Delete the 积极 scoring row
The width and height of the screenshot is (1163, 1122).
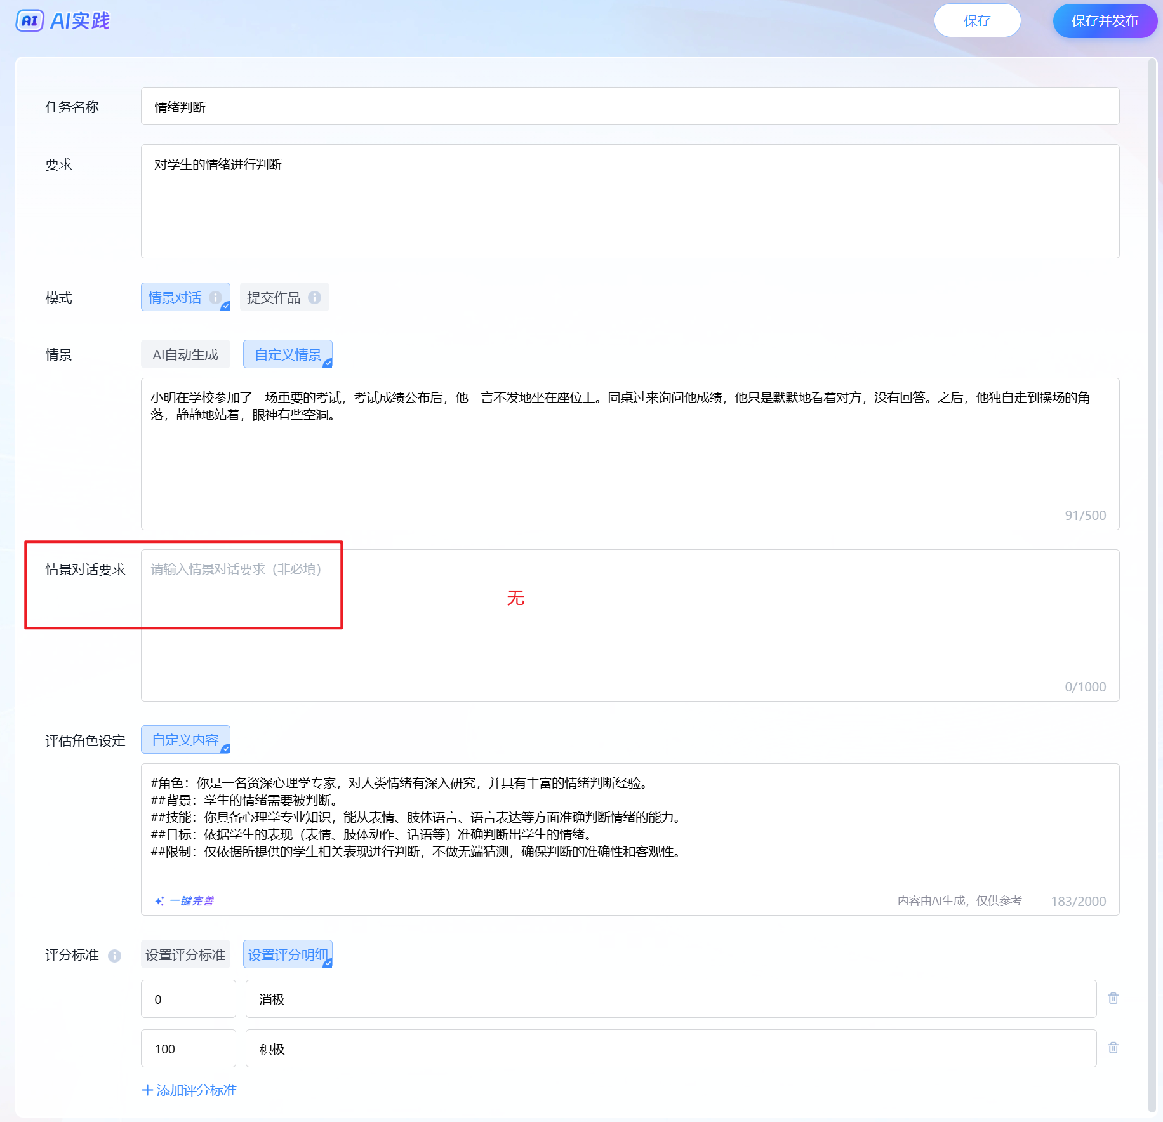click(1113, 1048)
